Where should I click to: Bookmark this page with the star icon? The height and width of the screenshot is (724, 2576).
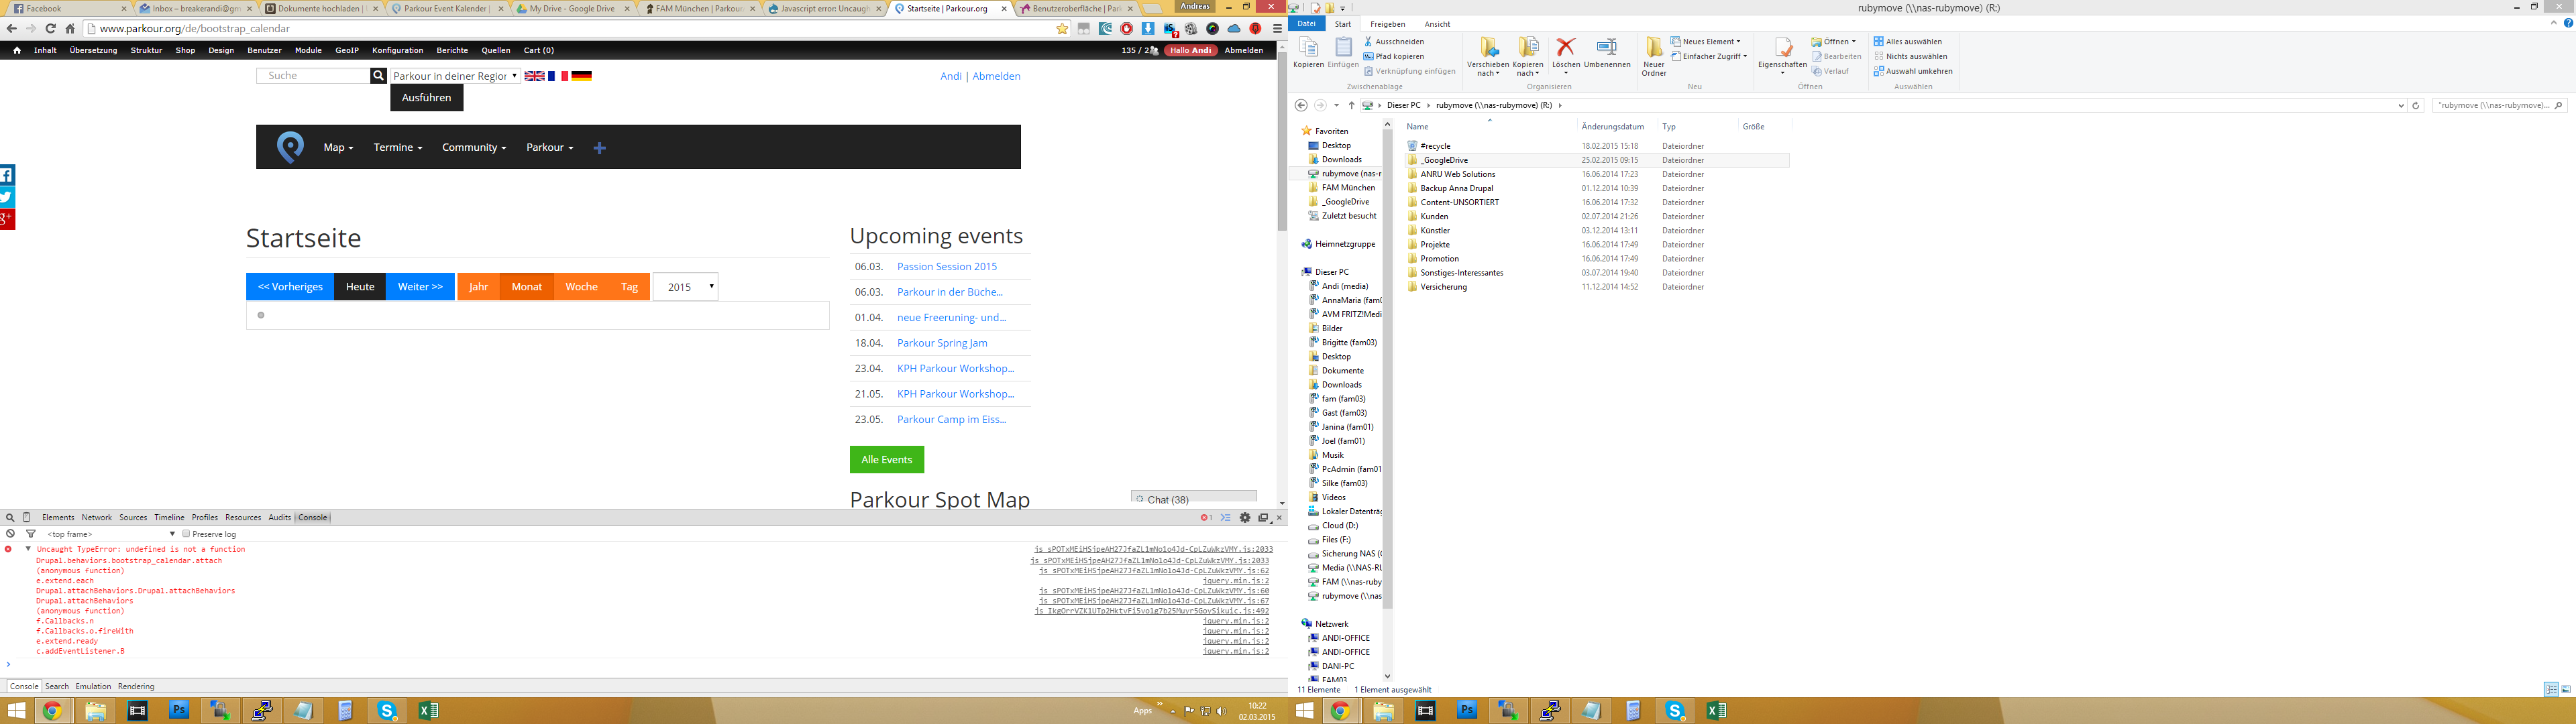tap(1062, 29)
